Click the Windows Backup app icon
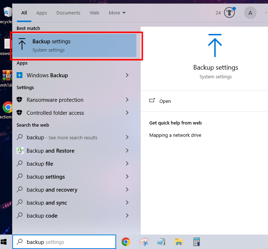Image resolution: width=268 pixels, height=249 pixels. pos(19,75)
